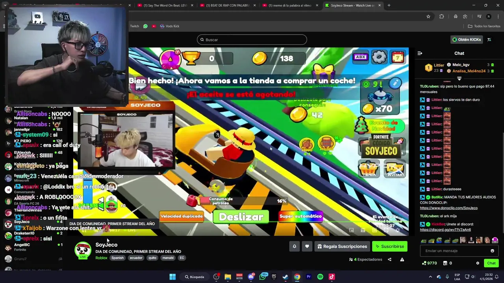The image size is (504, 283).
Task: Enable theater mode on video player
Action: click(374, 230)
